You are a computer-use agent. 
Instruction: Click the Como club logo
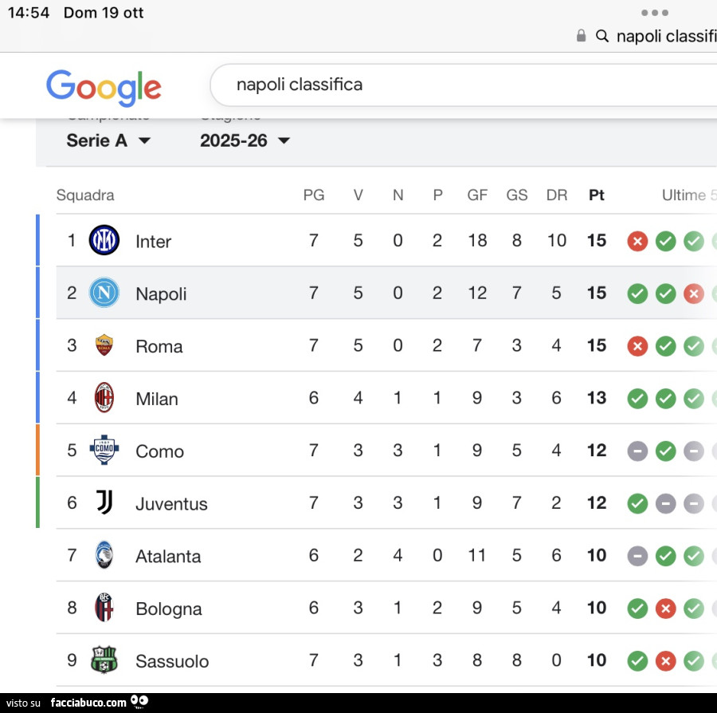click(104, 451)
